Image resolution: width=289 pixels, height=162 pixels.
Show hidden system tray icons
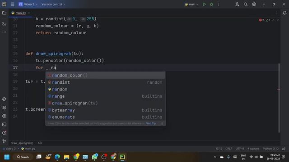coord(215,157)
